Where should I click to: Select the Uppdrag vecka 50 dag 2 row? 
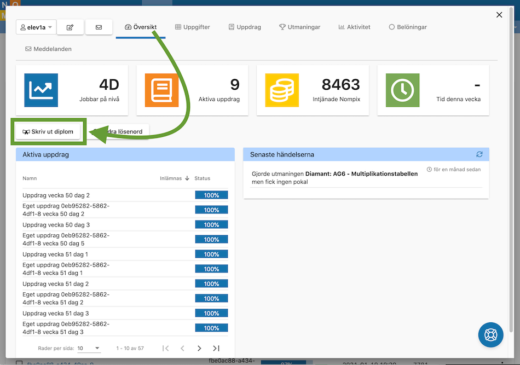point(125,195)
